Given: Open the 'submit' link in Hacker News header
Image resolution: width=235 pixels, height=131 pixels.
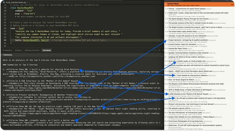Looking at the screenshot, I should [x=197, y=5].
